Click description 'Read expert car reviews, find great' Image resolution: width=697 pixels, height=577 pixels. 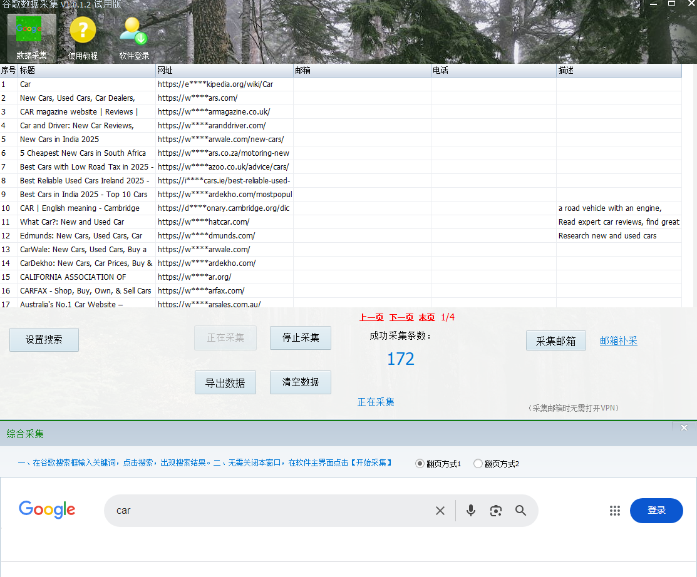point(619,222)
